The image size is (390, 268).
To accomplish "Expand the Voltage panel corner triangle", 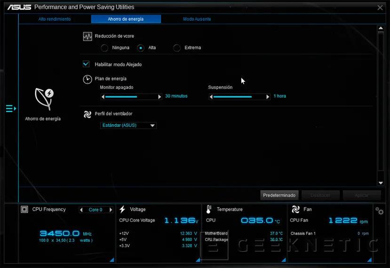I will pyautogui.click(x=198, y=260).
